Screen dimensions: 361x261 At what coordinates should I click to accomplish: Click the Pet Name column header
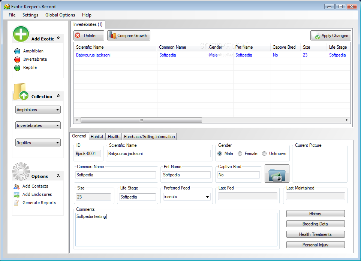click(252, 47)
